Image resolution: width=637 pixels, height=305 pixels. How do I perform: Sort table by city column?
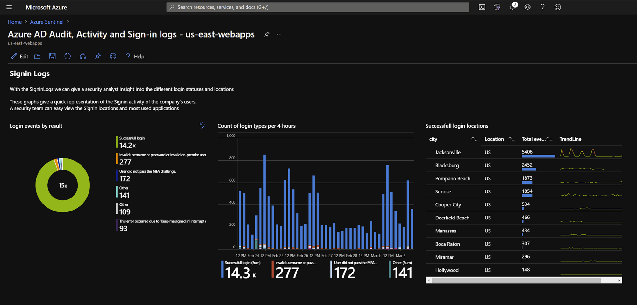pos(475,139)
